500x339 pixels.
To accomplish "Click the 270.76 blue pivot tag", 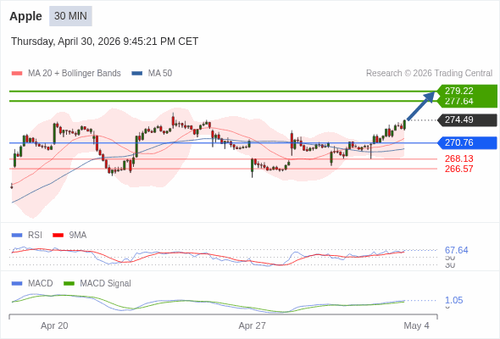I will click(x=466, y=142).
